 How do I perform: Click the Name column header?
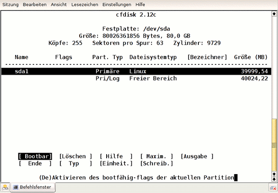coord(22,57)
